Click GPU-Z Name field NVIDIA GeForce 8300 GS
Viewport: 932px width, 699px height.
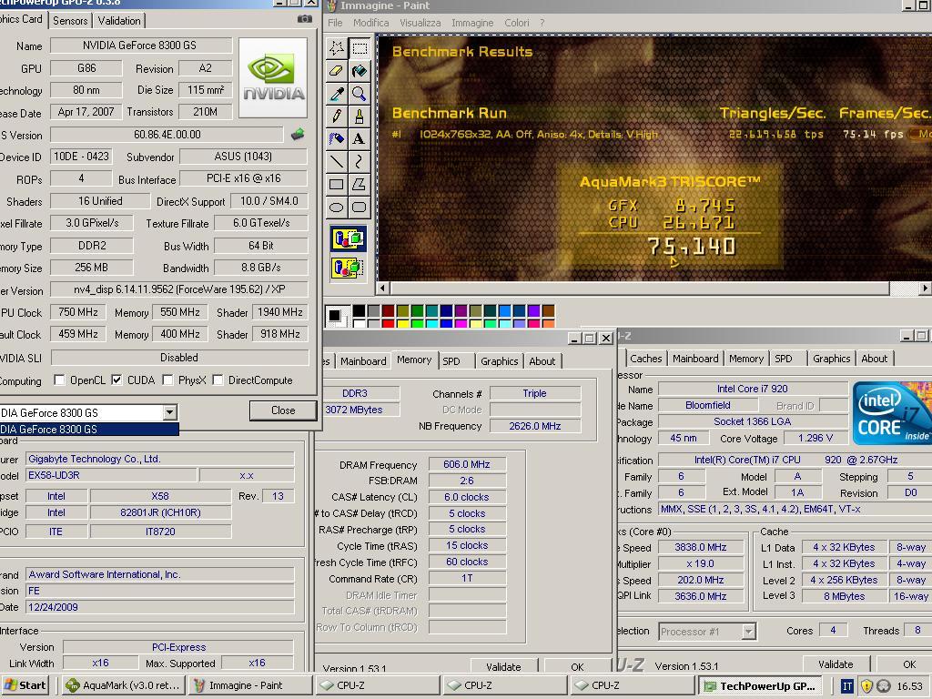[141, 46]
